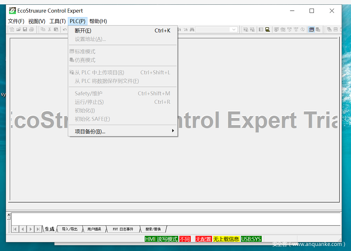Click the Transfer project from PLC icon
Image resolution: width=351 pixels, height=251 pixels.
point(252,30)
